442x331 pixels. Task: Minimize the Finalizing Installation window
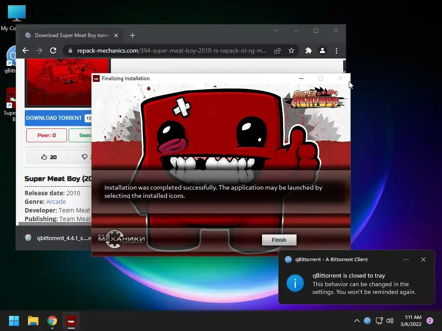click(301, 78)
